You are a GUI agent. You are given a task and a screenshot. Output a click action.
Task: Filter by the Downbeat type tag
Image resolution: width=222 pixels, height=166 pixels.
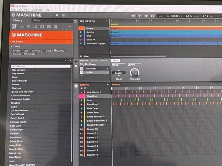[37, 51]
